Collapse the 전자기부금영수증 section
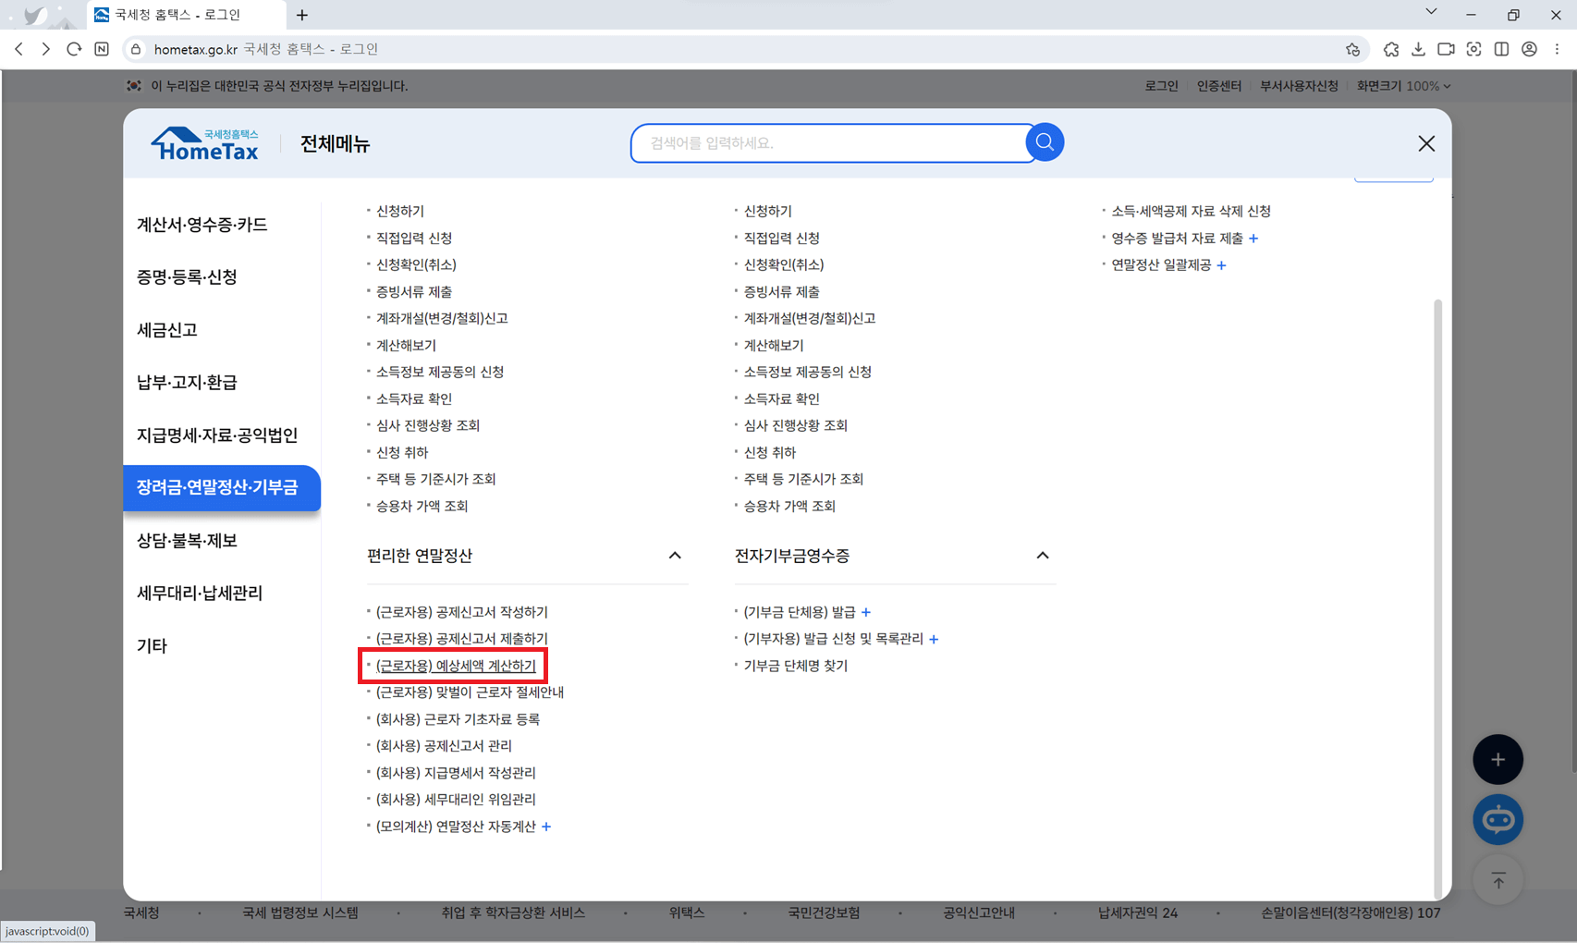This screenshot has height=943, width=1577. [x=1044, y=555]
